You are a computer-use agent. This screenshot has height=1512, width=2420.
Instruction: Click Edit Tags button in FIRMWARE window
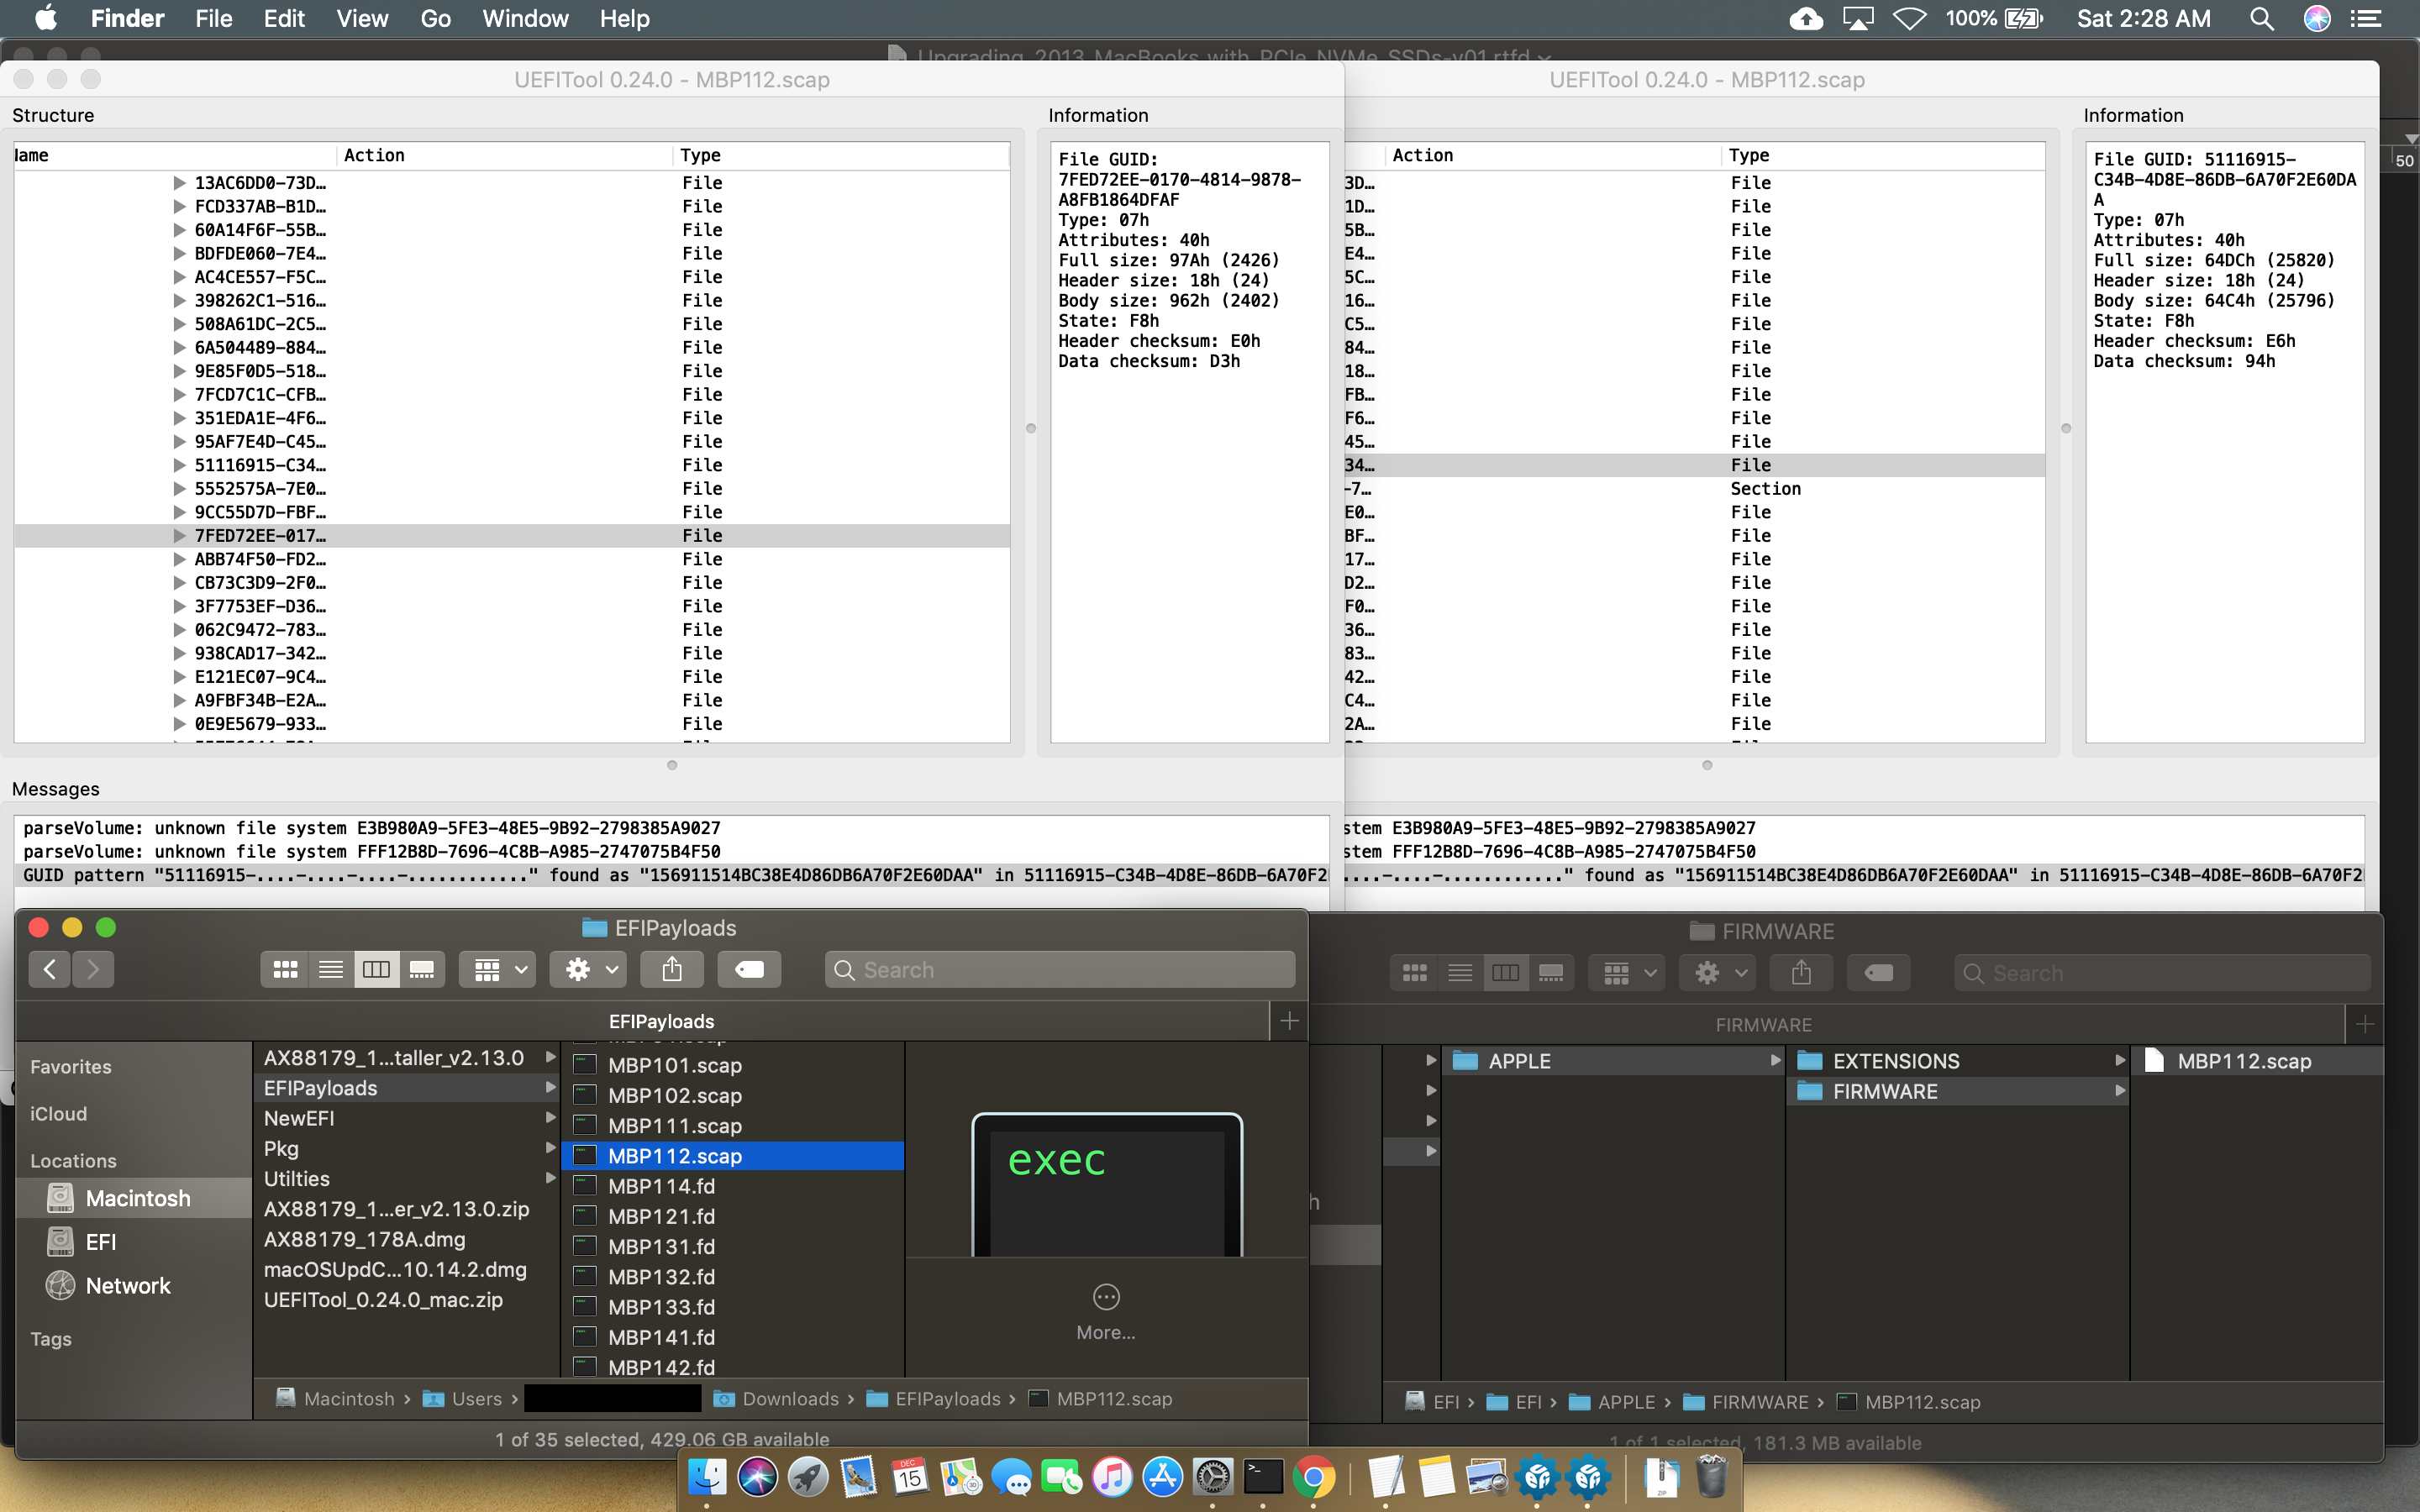pyautogui.click(x=1878, y=973)
